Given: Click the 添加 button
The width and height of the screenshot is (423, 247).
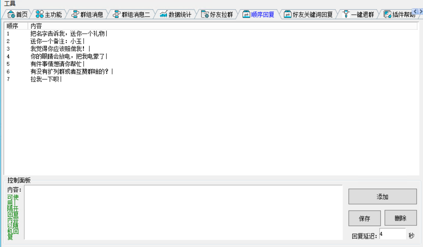Looking at the screenshot, I should (x=382, y=197).
